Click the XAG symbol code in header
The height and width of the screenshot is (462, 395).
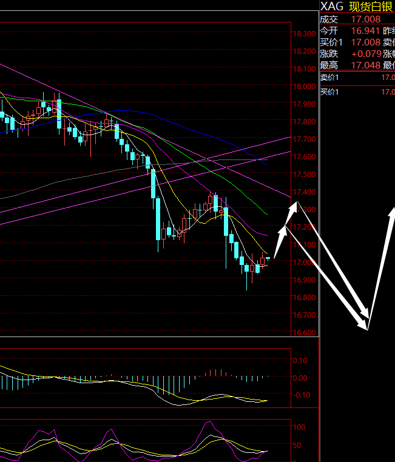pos(331,7)
